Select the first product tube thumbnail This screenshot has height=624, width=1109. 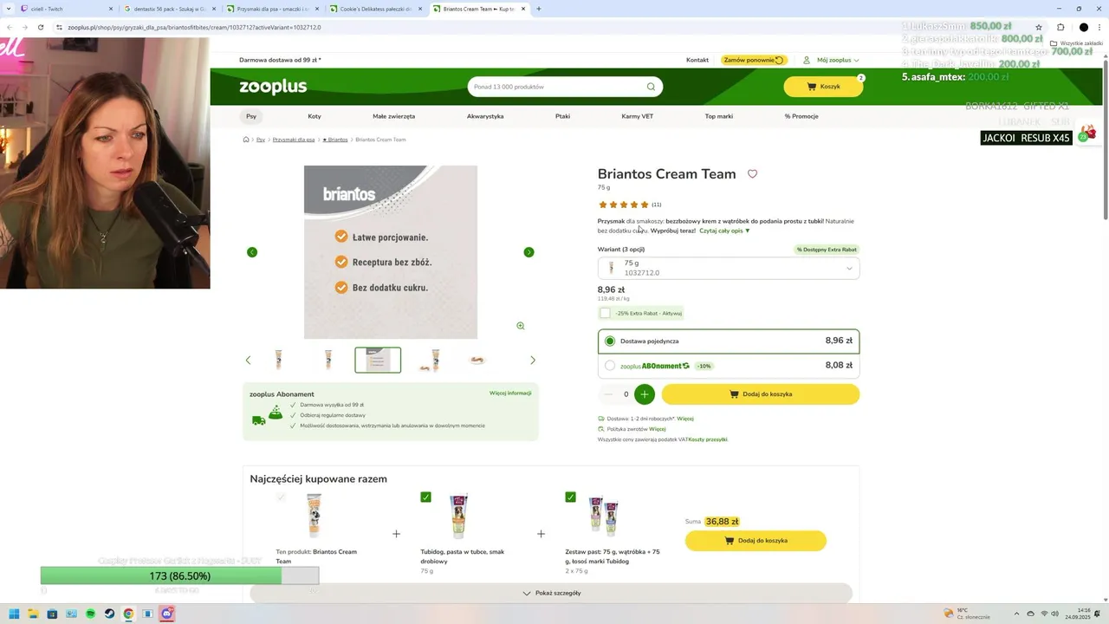point(278,360)
